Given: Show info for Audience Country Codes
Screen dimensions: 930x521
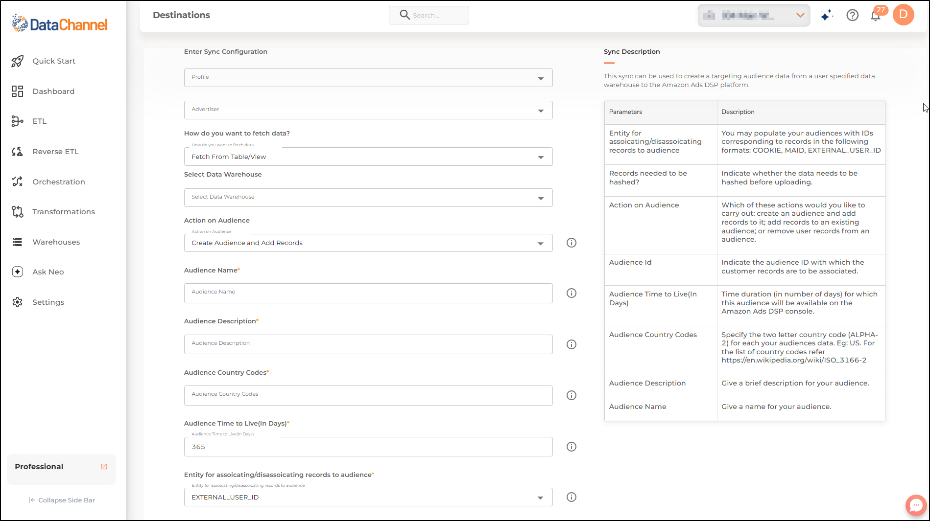Looking at the screenshot, I should [572, 395].
